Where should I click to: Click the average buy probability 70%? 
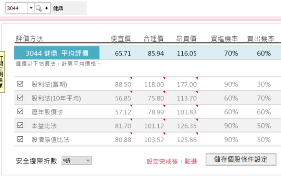click(231, 53)
